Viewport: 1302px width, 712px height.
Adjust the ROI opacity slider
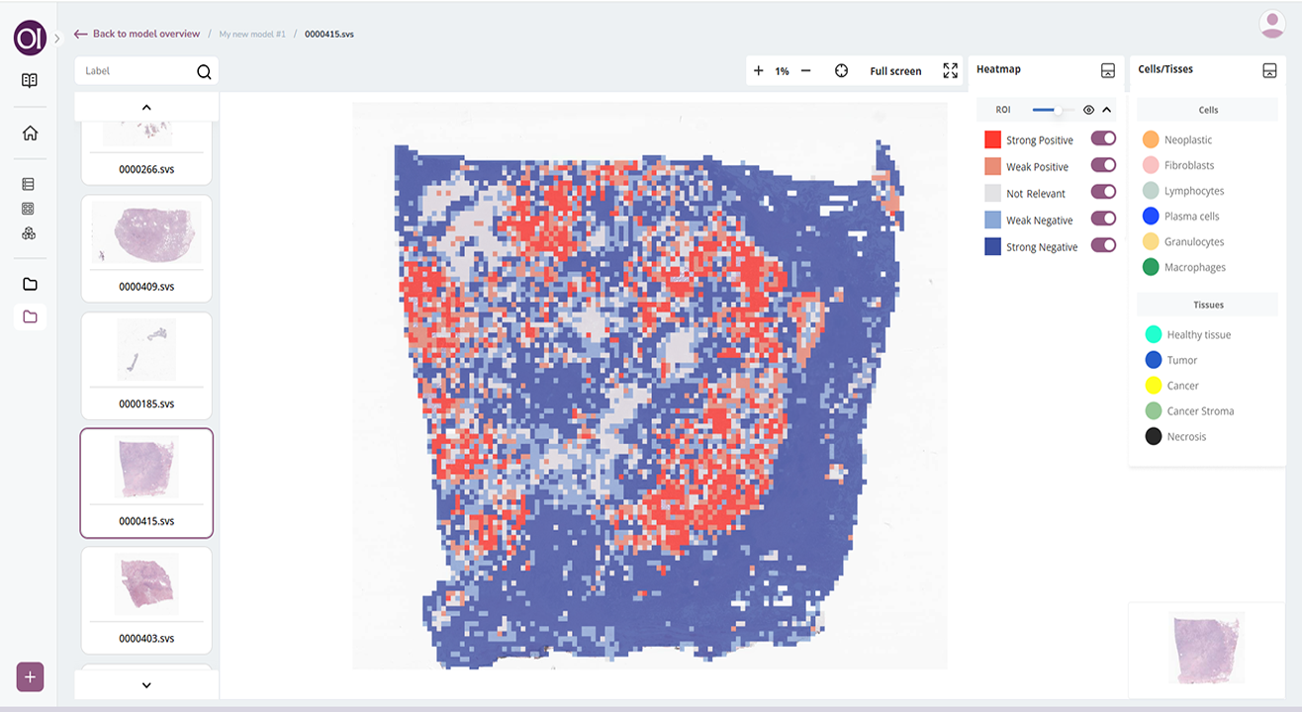1057,110
